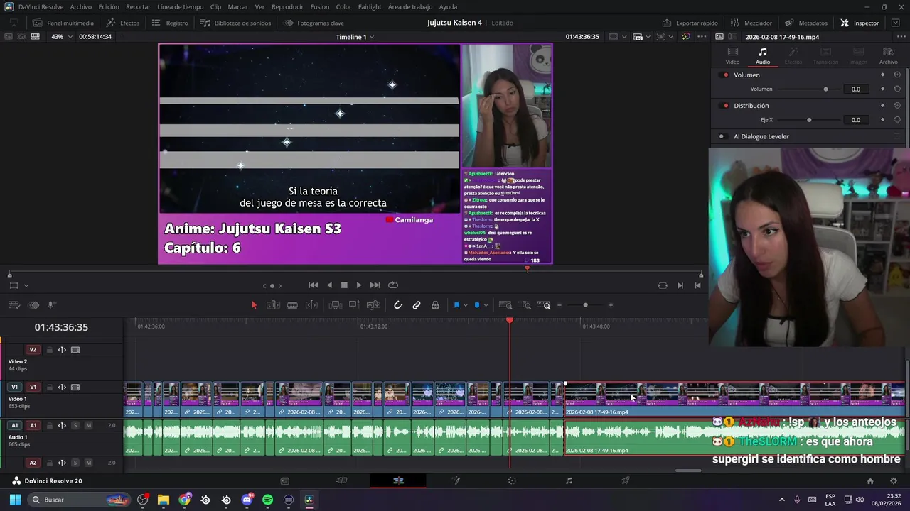The width and height of the screenshot is (910, 511).
Task: Open the Archivo menu
Action: point(80,6)
